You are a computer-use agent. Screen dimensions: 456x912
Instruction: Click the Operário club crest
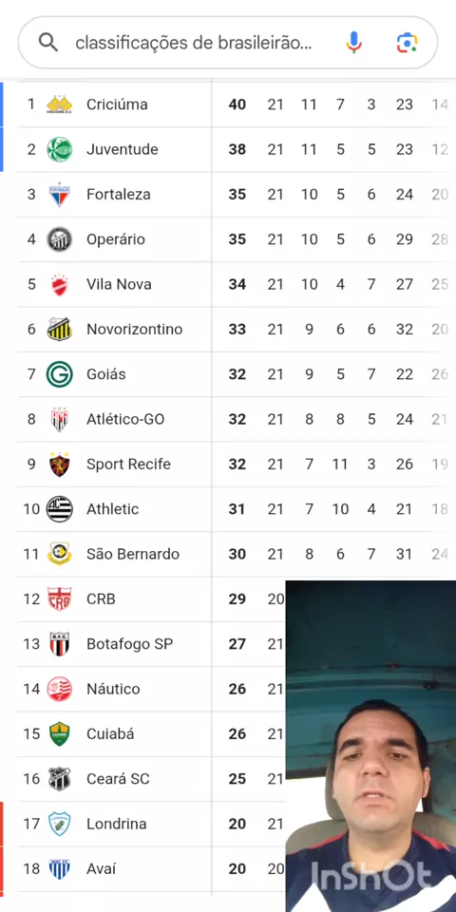pyautogui.click(x=59, y=239)
